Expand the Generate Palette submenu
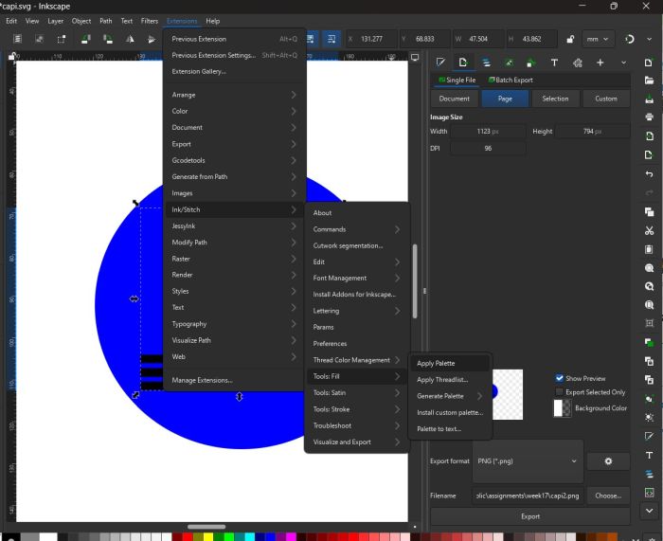The width and height of the screenshot is (663, 541). pyautogui.click(x=450, y=396)
